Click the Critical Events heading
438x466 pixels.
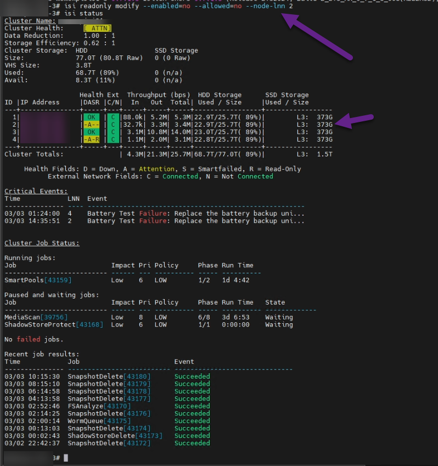tap(36, 191)
